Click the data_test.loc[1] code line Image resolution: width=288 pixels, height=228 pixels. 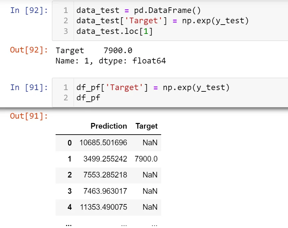pyautogui.click(x=114, y=31)
